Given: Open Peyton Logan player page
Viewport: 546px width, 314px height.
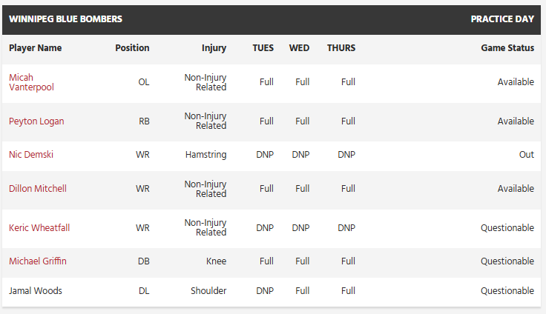Looking at the screenshot, I should point(36,121).
